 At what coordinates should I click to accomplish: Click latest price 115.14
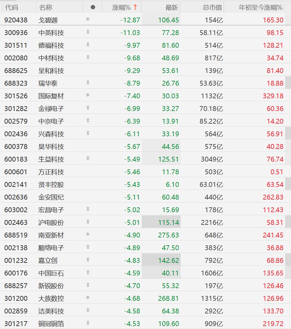pos(168,222)
